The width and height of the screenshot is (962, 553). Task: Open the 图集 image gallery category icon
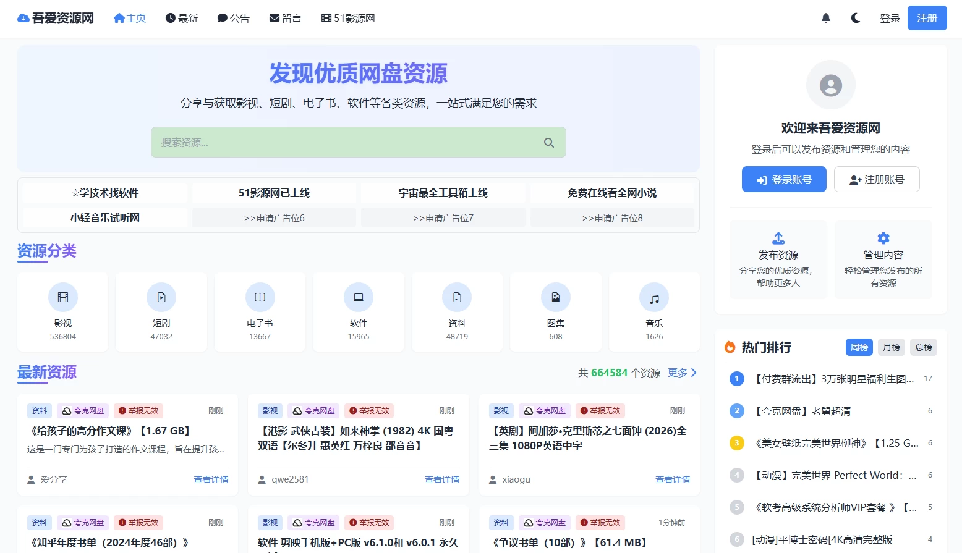click(555, 297)
